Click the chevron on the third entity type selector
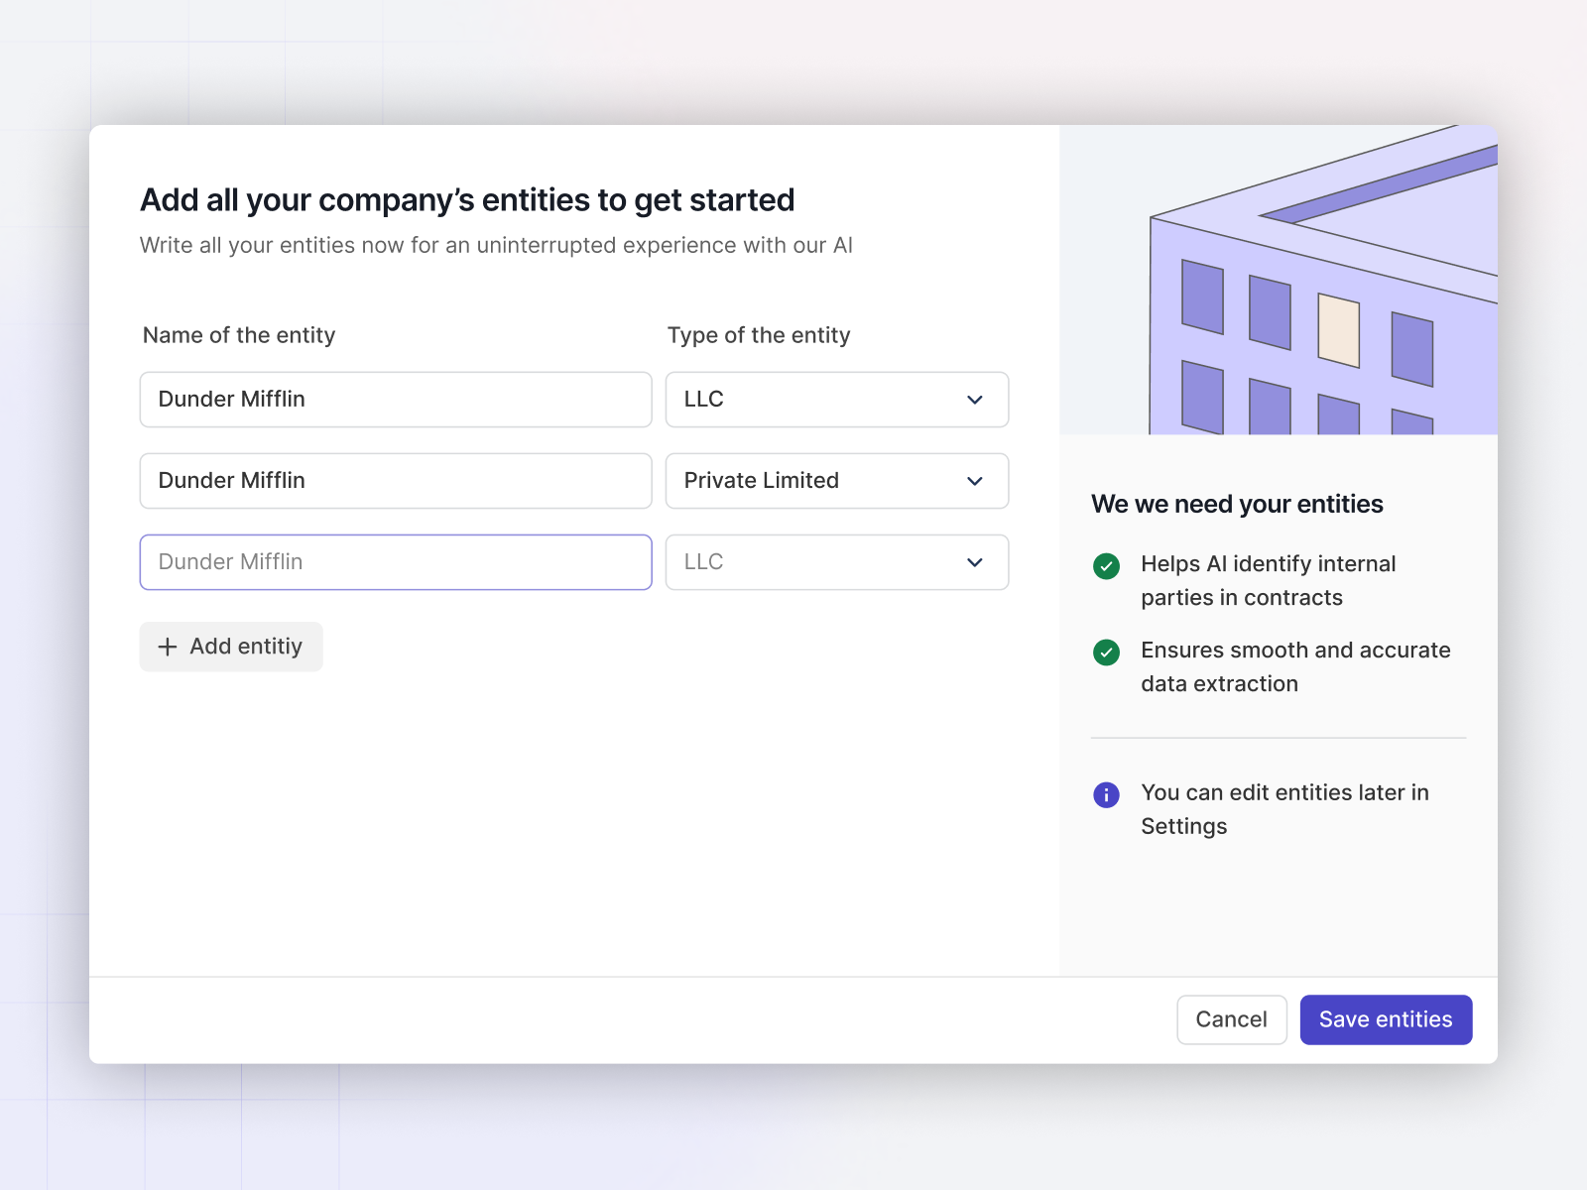1587x1190 pixels. pos(973,562)
